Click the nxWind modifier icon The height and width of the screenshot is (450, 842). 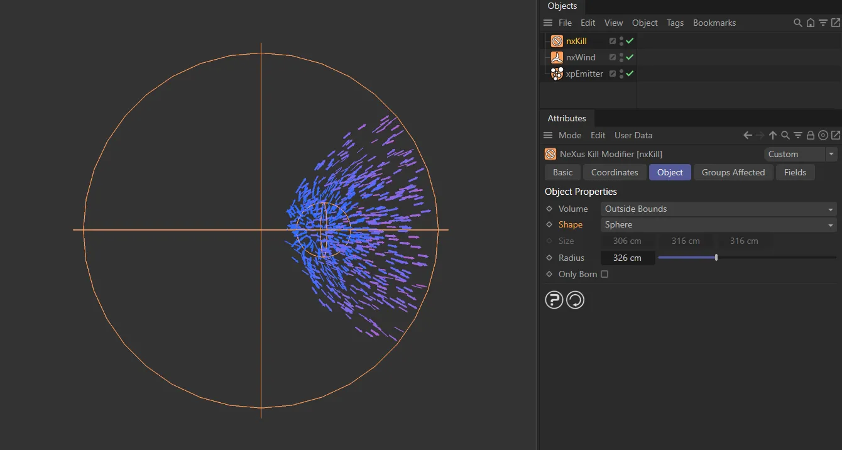tap(557, 57)
